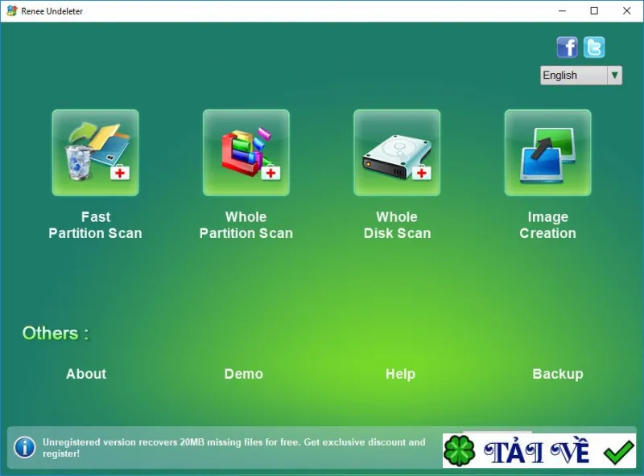The width and height of the screenshot is (644, 476).
Task: Open the Fast Partition Scan icon
Action: tap(95, 153)
